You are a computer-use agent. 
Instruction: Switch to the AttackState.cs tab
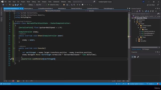(x=62, y=8)
